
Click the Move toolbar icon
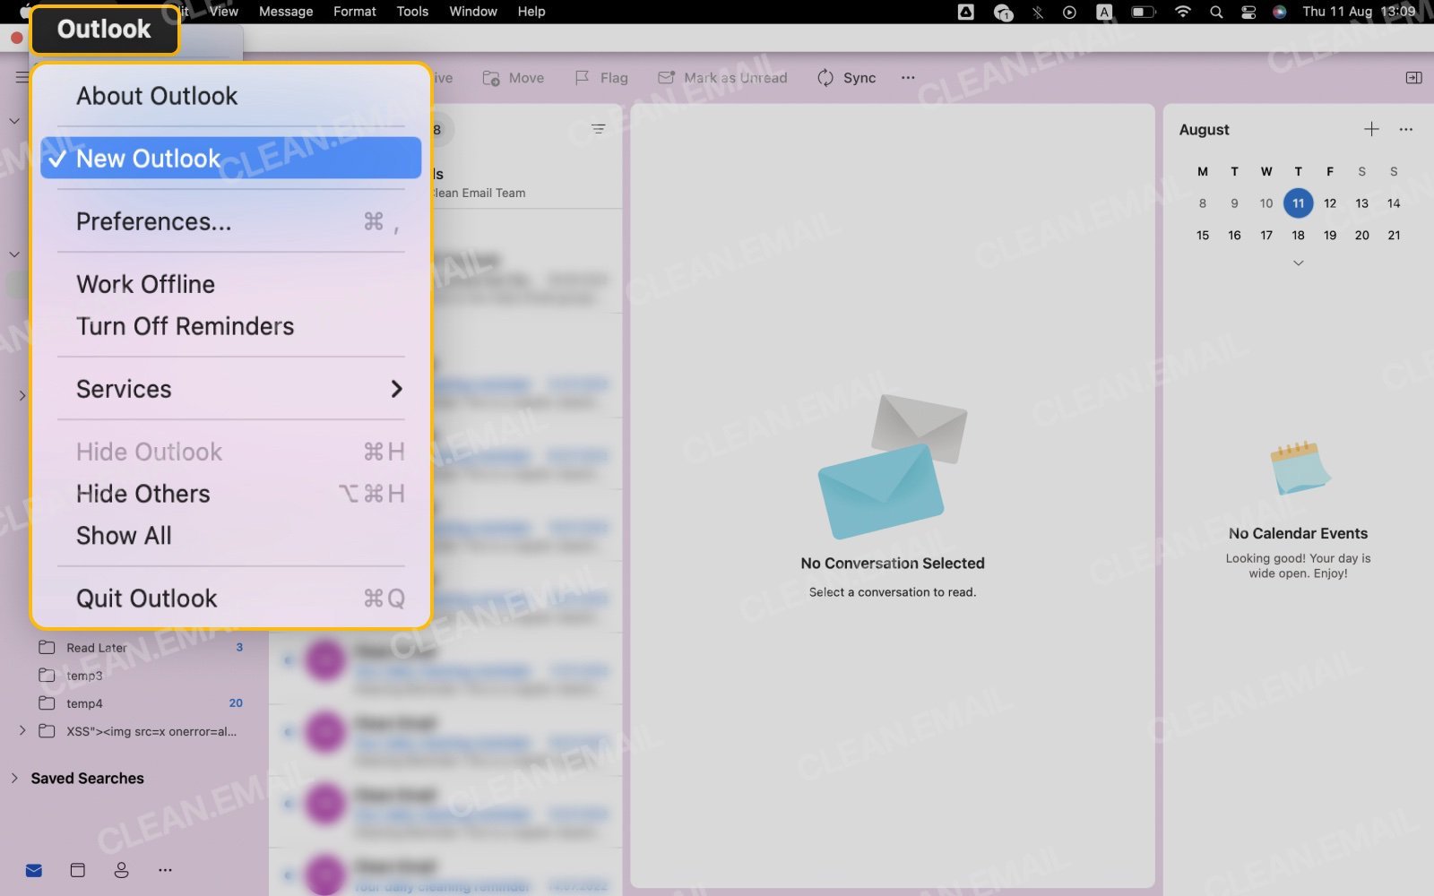[x=512, y=78]
